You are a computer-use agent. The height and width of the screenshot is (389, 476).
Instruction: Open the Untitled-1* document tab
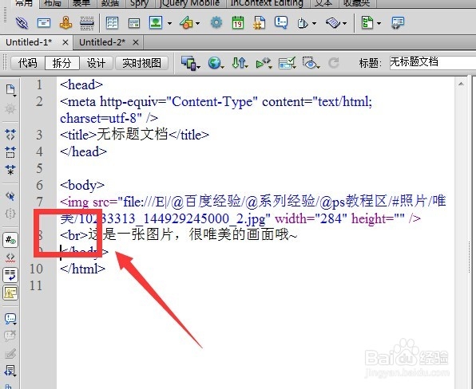click(29, 42)
